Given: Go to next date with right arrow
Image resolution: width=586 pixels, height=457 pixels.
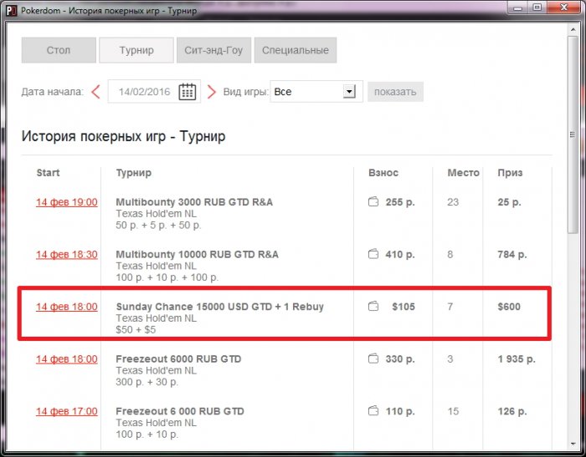Looking at the screenshot, I should click(x=212, y=92).
